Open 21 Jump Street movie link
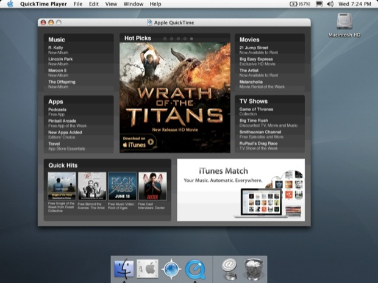This screenshot has height=283, width=378. pyautogui.click(x=259, y=50)
